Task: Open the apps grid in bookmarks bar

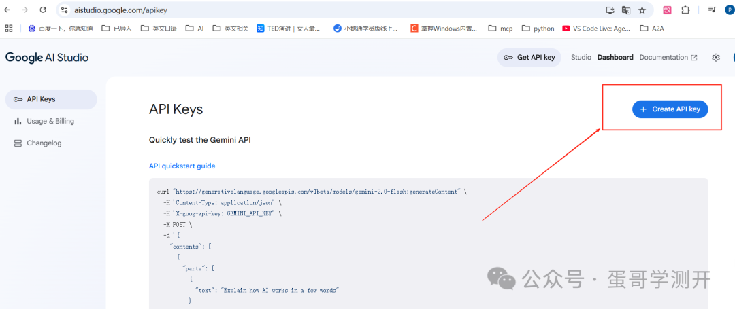Action: pos(8,29)
